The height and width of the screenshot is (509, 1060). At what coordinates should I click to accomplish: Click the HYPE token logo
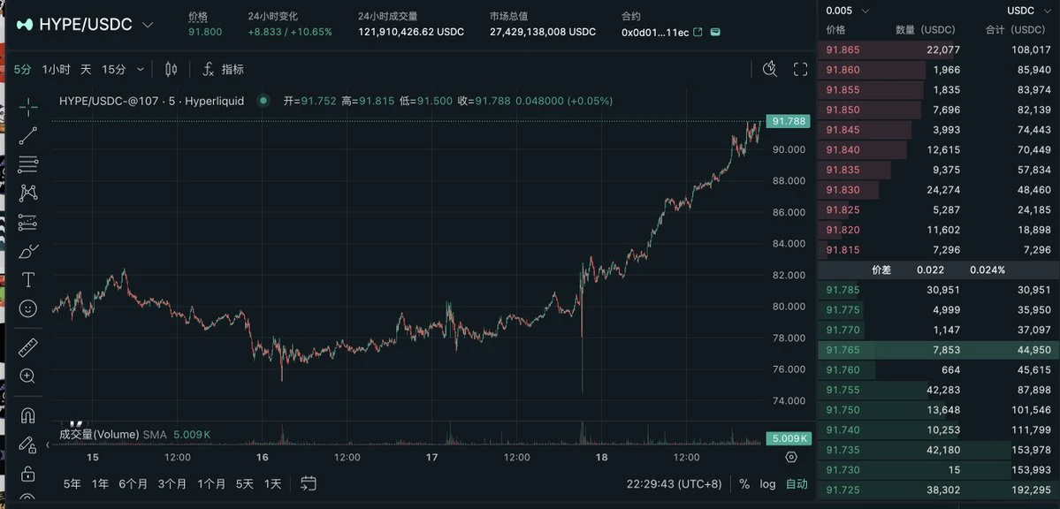click(x=25, y=25)
